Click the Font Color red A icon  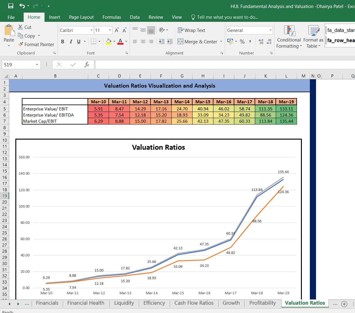pyautogui.click(x=120, y=42)
